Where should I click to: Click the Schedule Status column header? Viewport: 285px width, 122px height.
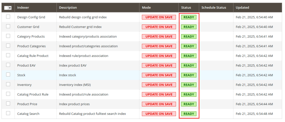214,7
